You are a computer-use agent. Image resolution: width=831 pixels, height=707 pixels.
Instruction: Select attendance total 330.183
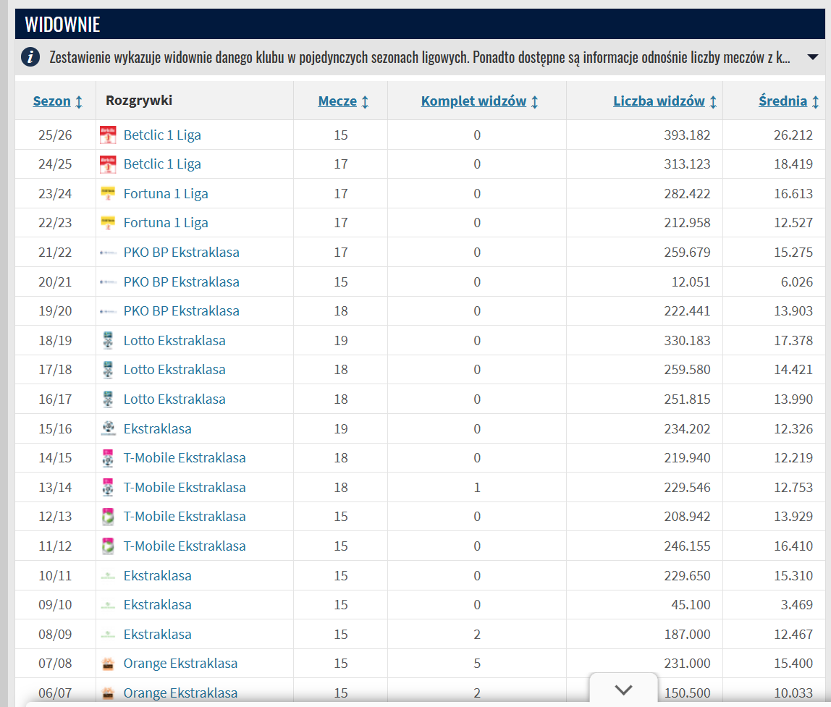[687, 340]
